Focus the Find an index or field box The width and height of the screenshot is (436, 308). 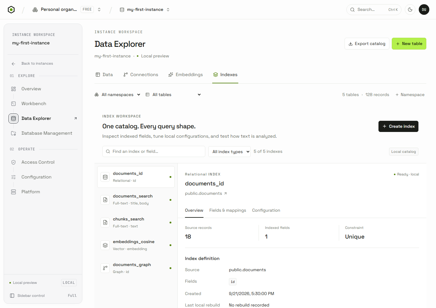pyautogui.click(x=154, y=152)
